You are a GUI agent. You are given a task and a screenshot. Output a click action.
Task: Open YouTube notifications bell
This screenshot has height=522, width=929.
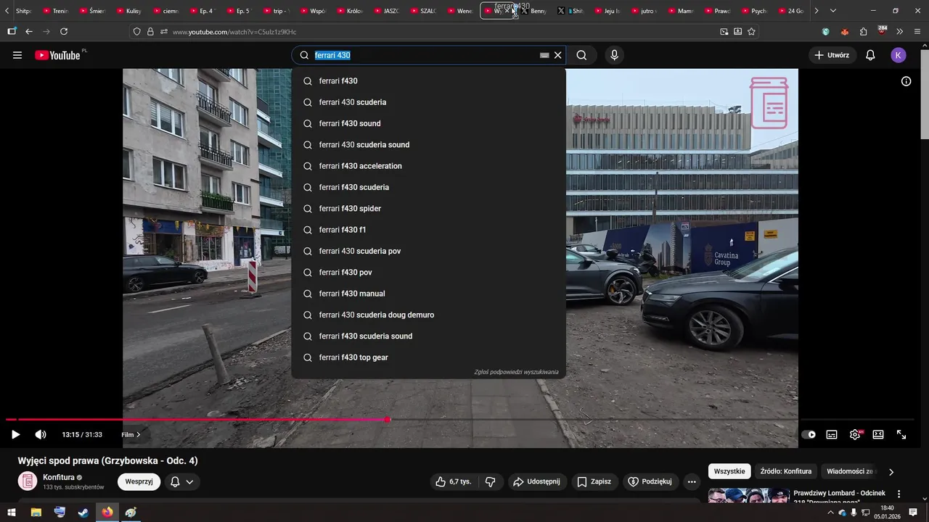(870, 55)
